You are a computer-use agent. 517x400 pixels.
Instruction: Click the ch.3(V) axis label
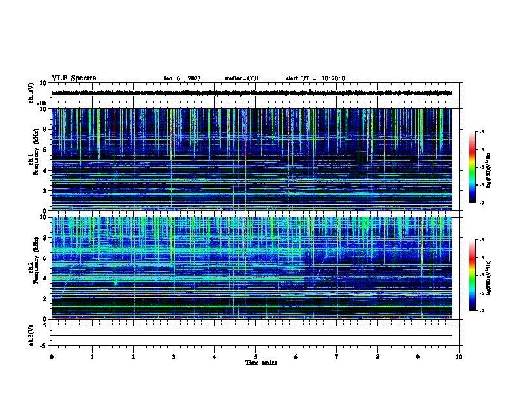pos(31,335)
